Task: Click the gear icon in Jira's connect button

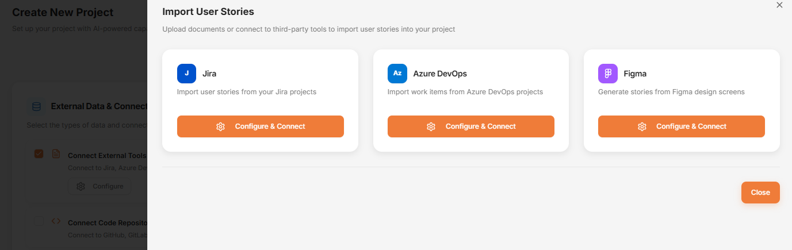Action: pos(220,126)
